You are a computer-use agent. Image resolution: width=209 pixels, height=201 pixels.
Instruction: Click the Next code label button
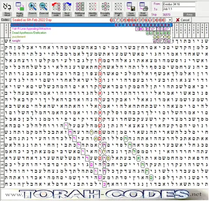[x=67, y=14]
